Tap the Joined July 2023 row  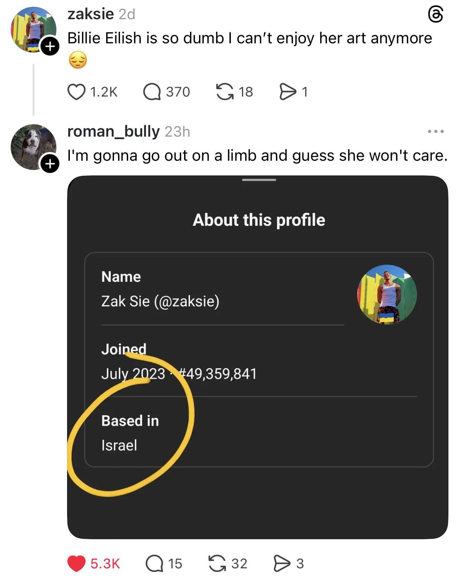(x=179, y=362)
